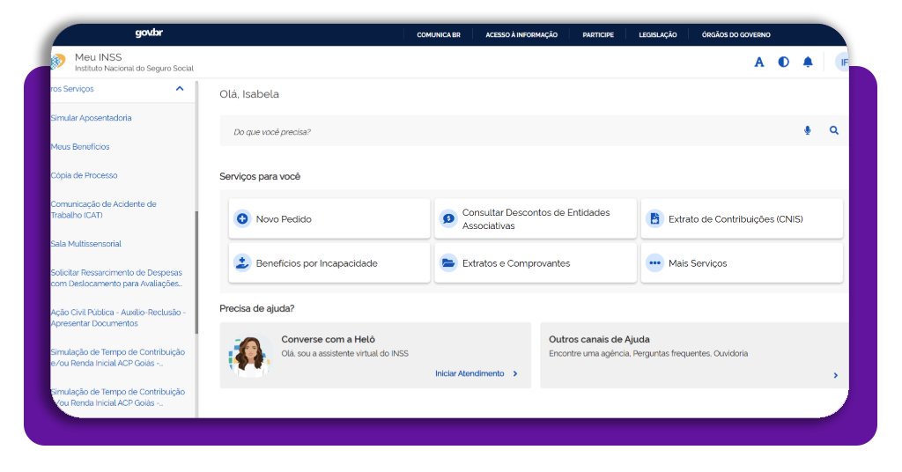Screen dimensions: 902x472
Task: Click the magnifying glass search icon
Action: coord(833,130)
